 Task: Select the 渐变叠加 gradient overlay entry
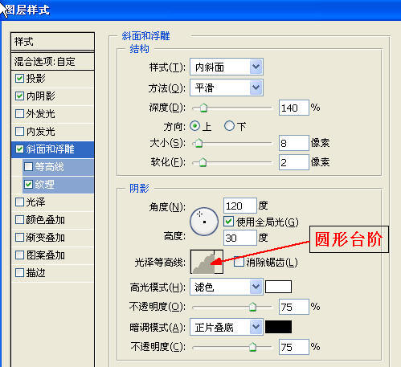[x=53, y=238]
